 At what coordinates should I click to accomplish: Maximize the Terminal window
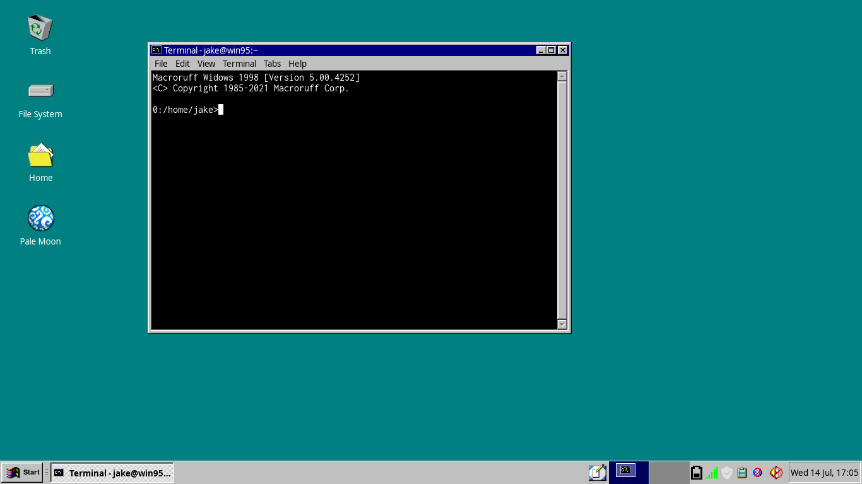point(552,50)
